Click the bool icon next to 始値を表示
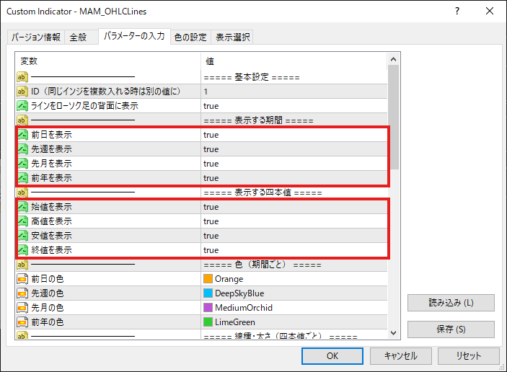Screen dimensions: 507x372 [23, 207]
